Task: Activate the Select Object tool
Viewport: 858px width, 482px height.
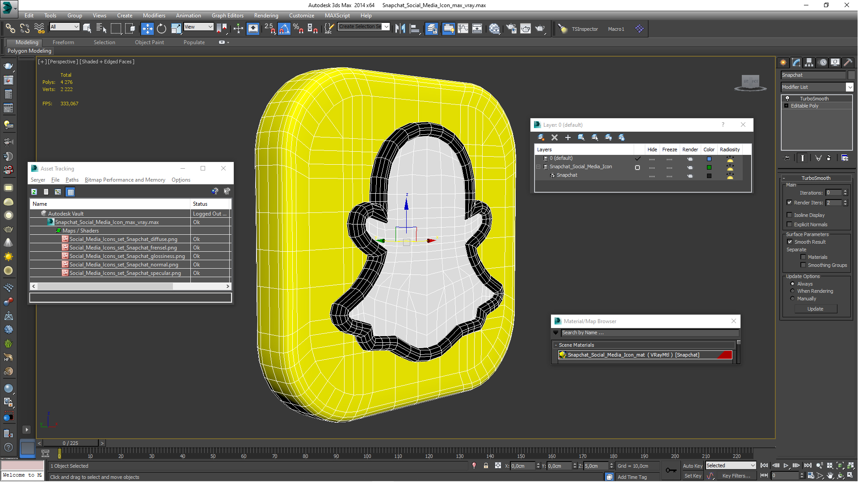Action: (87, 29)
